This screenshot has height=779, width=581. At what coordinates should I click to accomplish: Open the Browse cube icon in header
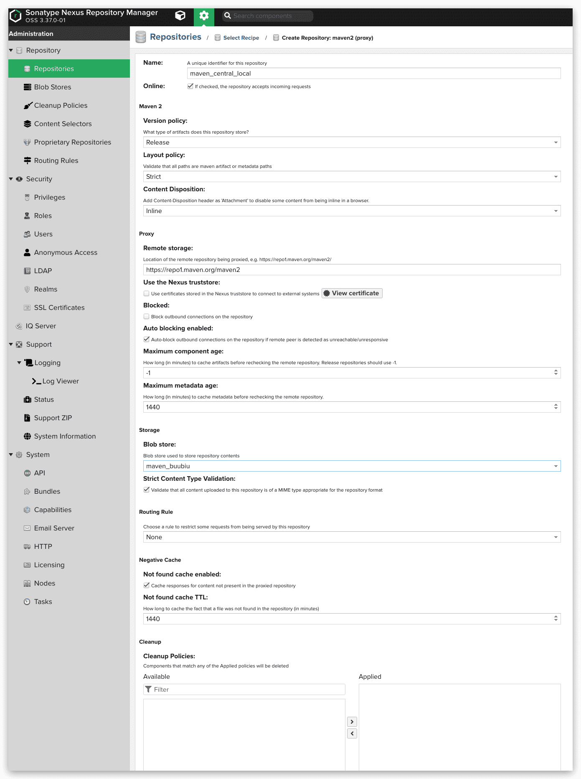[180, 16]
